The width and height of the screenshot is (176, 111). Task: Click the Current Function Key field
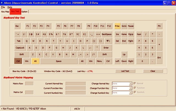click(76, 88)
